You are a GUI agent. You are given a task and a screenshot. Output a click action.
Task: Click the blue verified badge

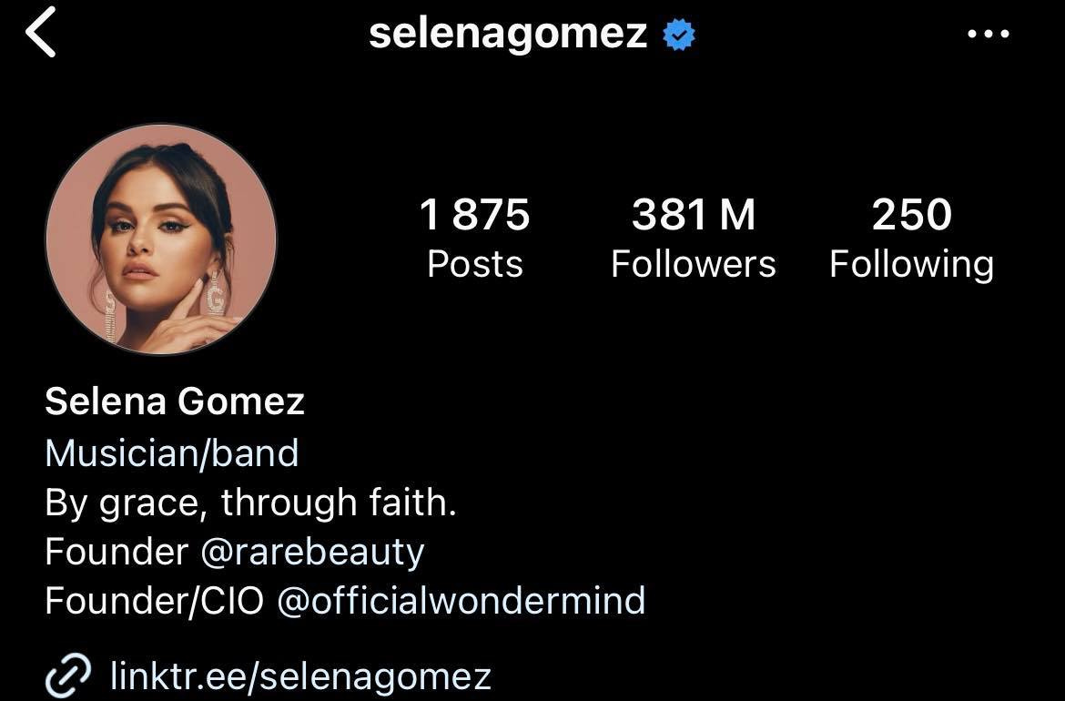pyautogui.click(x=679, y=35)
